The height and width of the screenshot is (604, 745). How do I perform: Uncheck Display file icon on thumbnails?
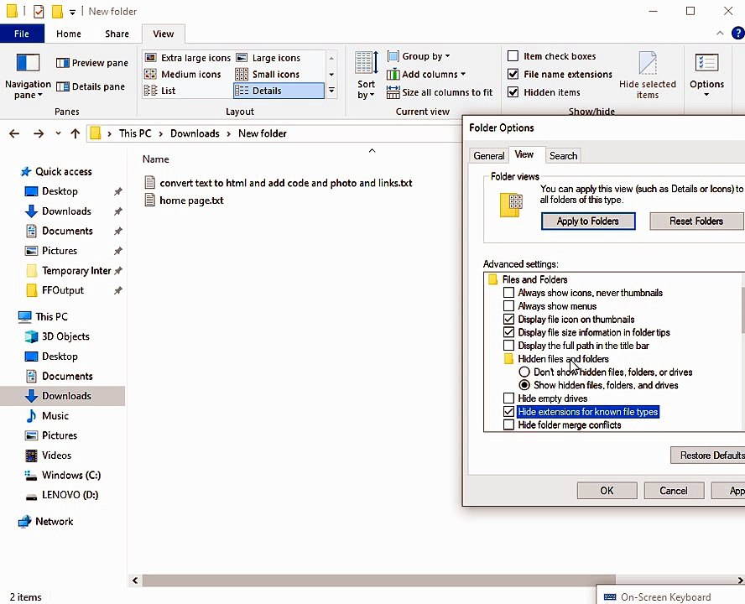pyautogui.click(x=508, y=320)
